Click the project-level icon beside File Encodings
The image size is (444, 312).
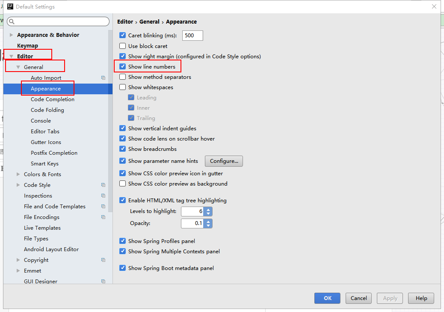pos(104,217)
